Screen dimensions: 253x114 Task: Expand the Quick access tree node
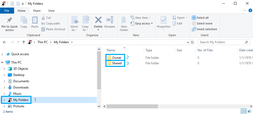coord(2,54)
